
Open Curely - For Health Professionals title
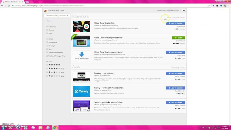(109, 88)
